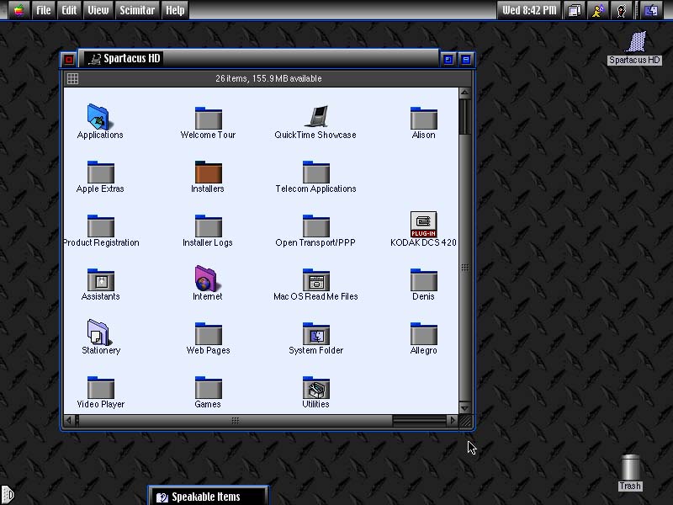Select the Welcome Tour folder

(208, 118)
